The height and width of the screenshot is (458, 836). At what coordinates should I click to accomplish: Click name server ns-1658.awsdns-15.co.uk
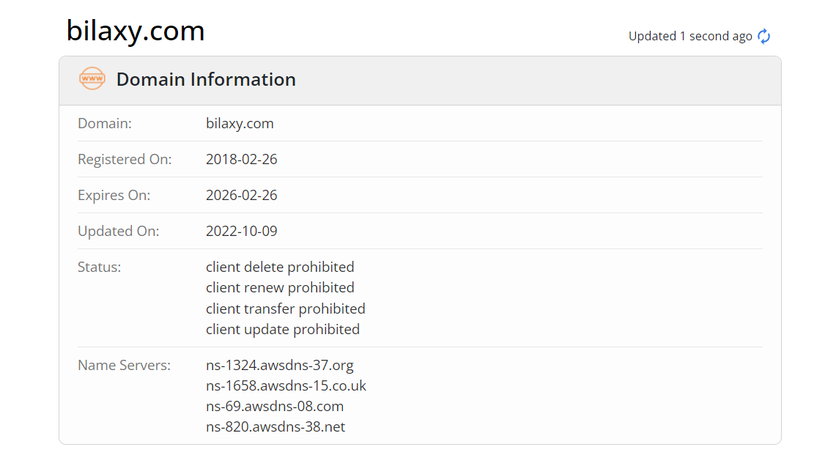[286, 385]
